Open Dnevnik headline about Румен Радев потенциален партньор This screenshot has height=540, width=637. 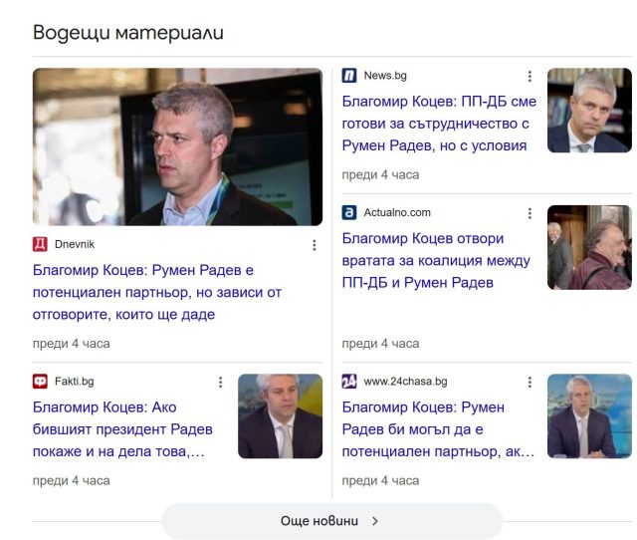point(143,292)
